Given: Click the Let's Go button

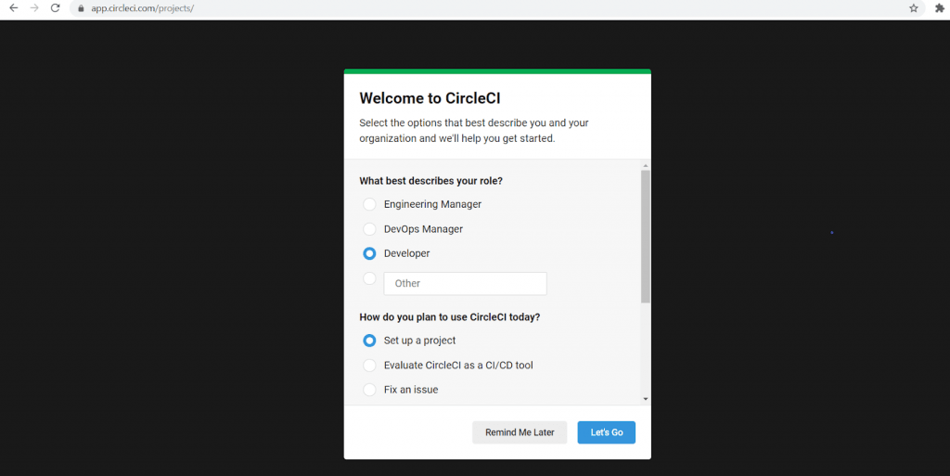Looking at the screenshot, I should tap(606, 432).
